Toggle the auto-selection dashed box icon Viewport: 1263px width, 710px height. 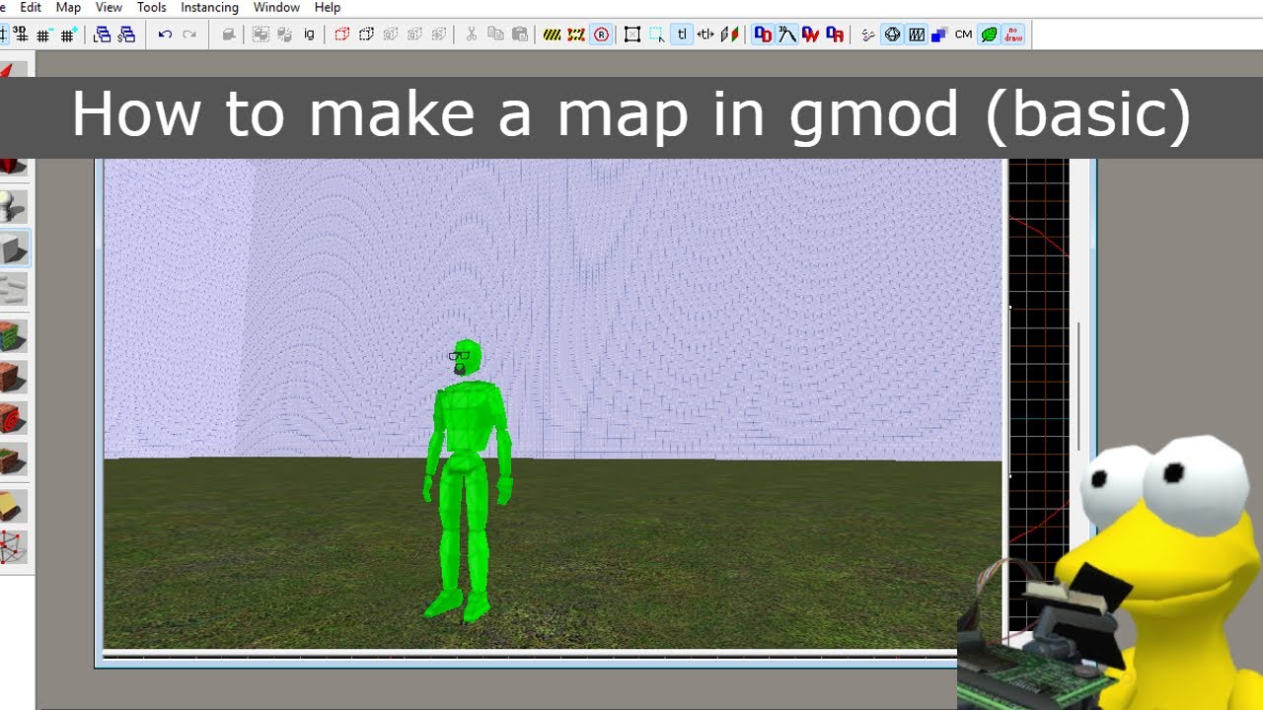pos(657,35)
